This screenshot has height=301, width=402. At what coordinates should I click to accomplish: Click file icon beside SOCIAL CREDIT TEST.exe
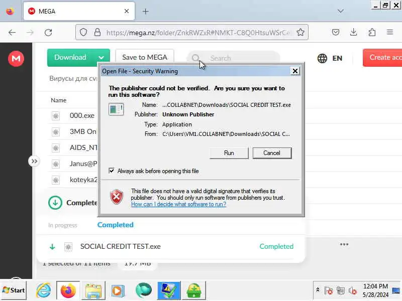click(x=68, y=247)
